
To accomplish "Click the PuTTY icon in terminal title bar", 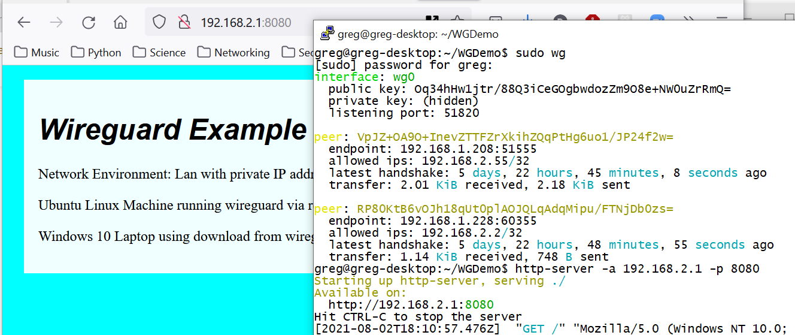I will 327,34.
